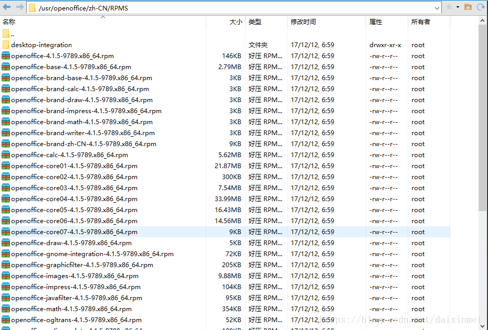
Task: Click the openoffice-brand-base rpm icon
Action: tap(6, 78)
